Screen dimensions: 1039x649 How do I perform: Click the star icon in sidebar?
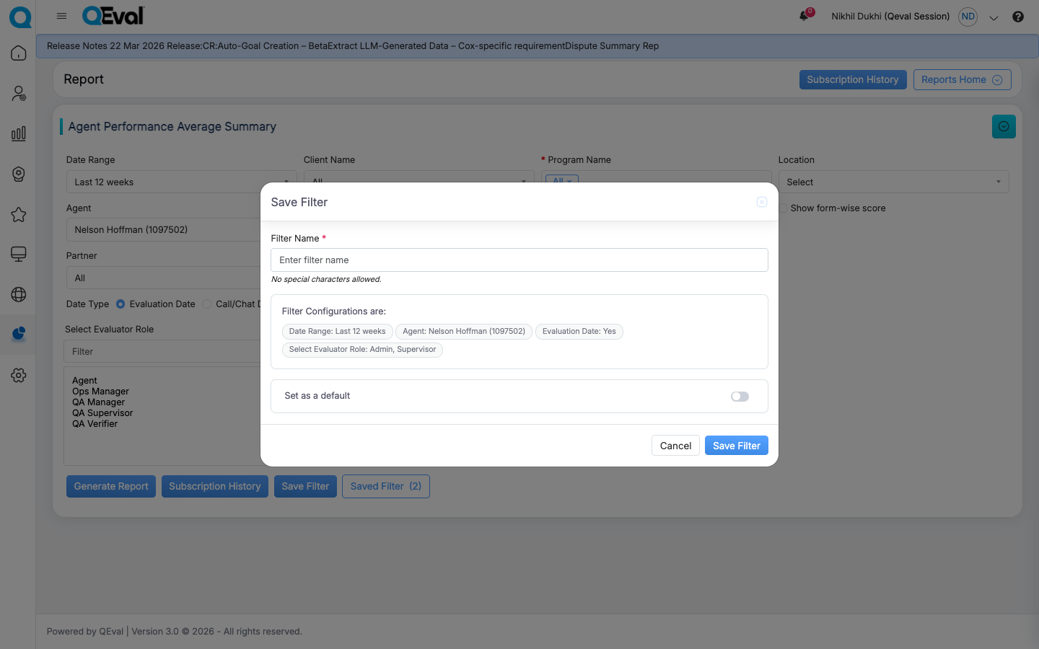click(x=19, y=215)
